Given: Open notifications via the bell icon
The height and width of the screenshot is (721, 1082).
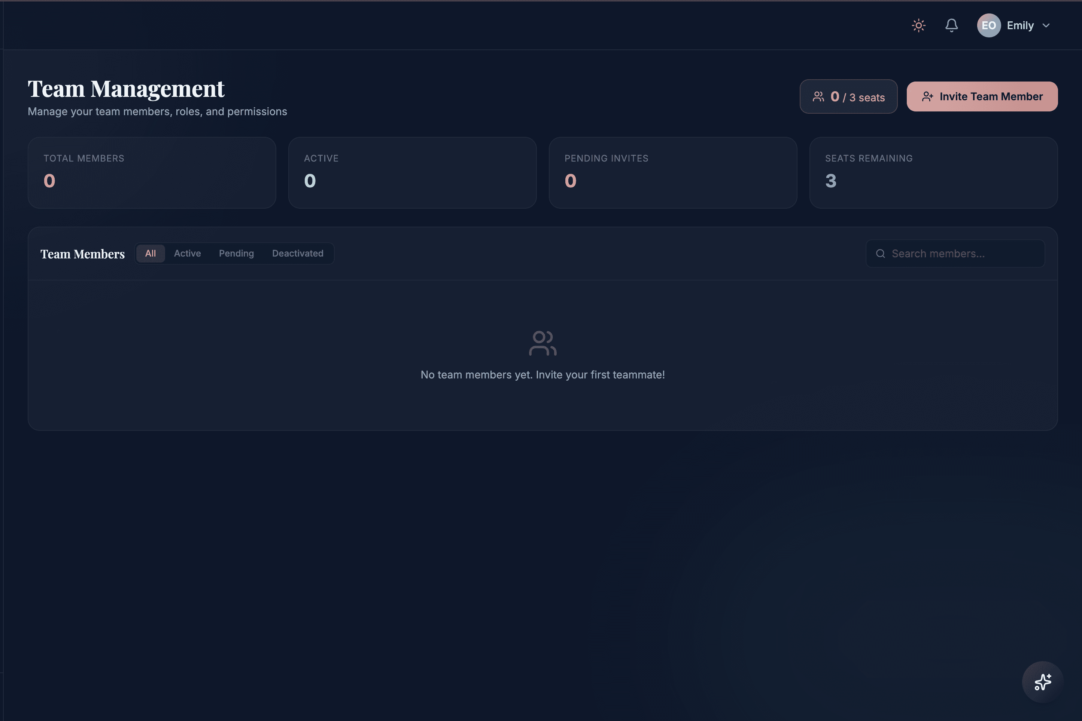Looking at the screenshot, I should [951, 25].
